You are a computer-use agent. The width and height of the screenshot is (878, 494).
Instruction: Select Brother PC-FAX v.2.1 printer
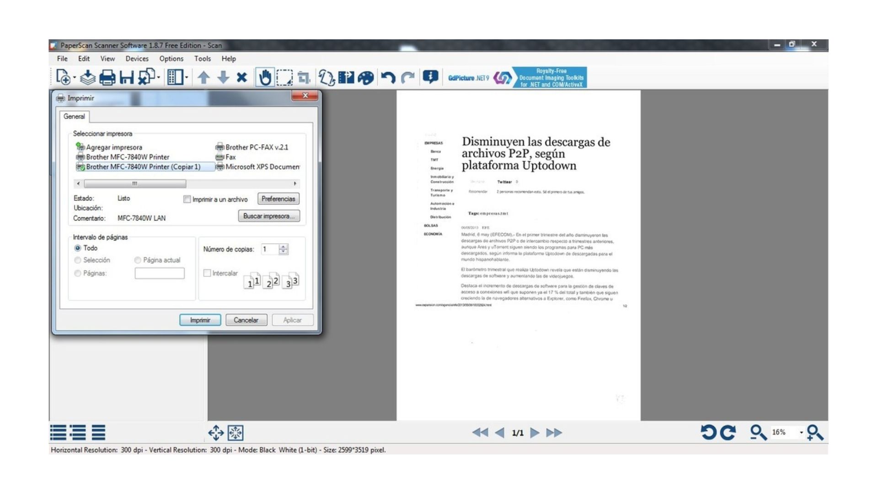tap(252, 147)
